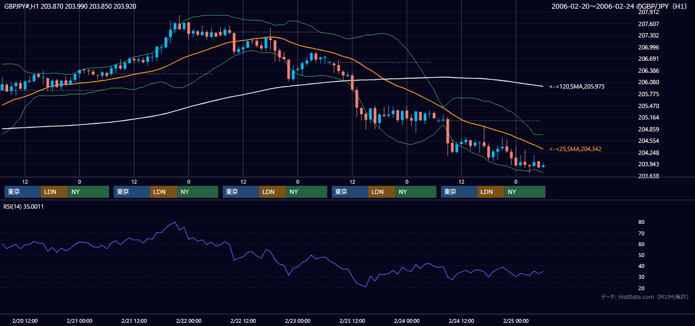
Task: Click the 東京 session box above 2/20 12:00
Action: 22,192
